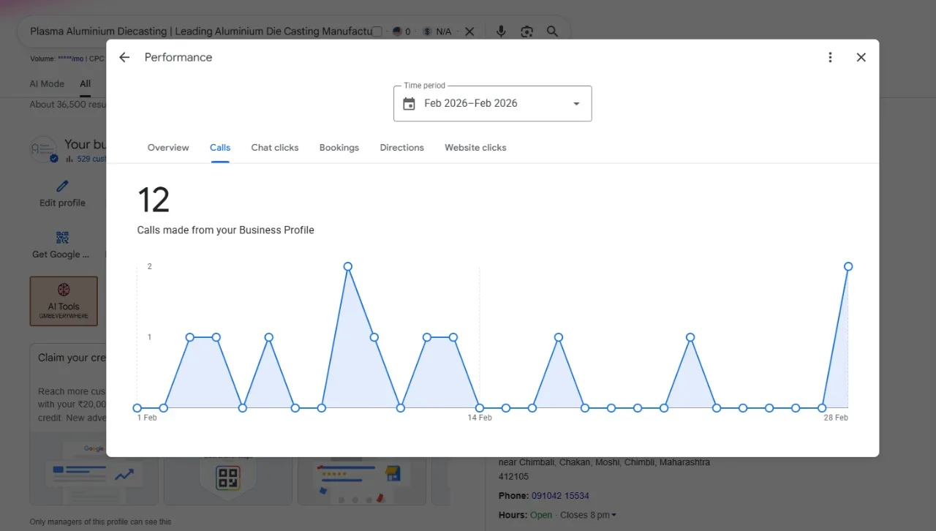Click the phone number 091042 15534

tap(560, 496)
